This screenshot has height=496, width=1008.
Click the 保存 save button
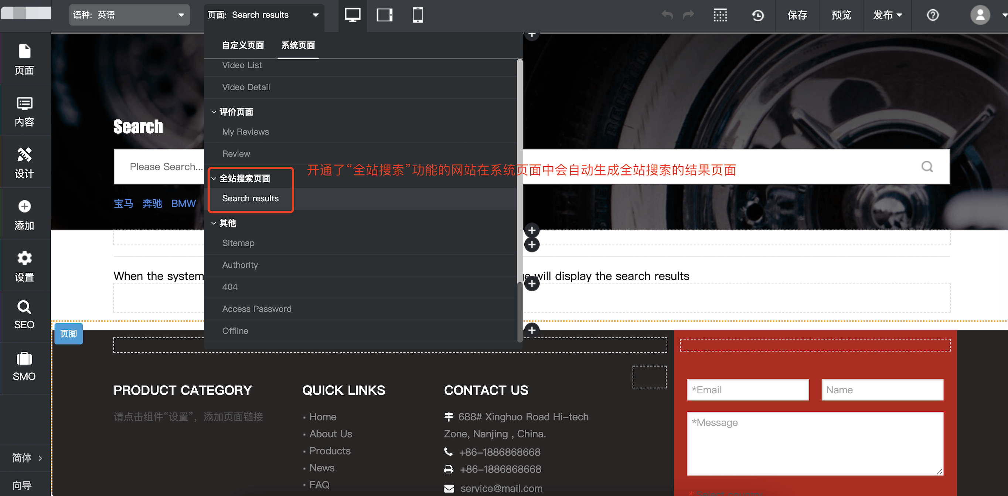[797, 15]
